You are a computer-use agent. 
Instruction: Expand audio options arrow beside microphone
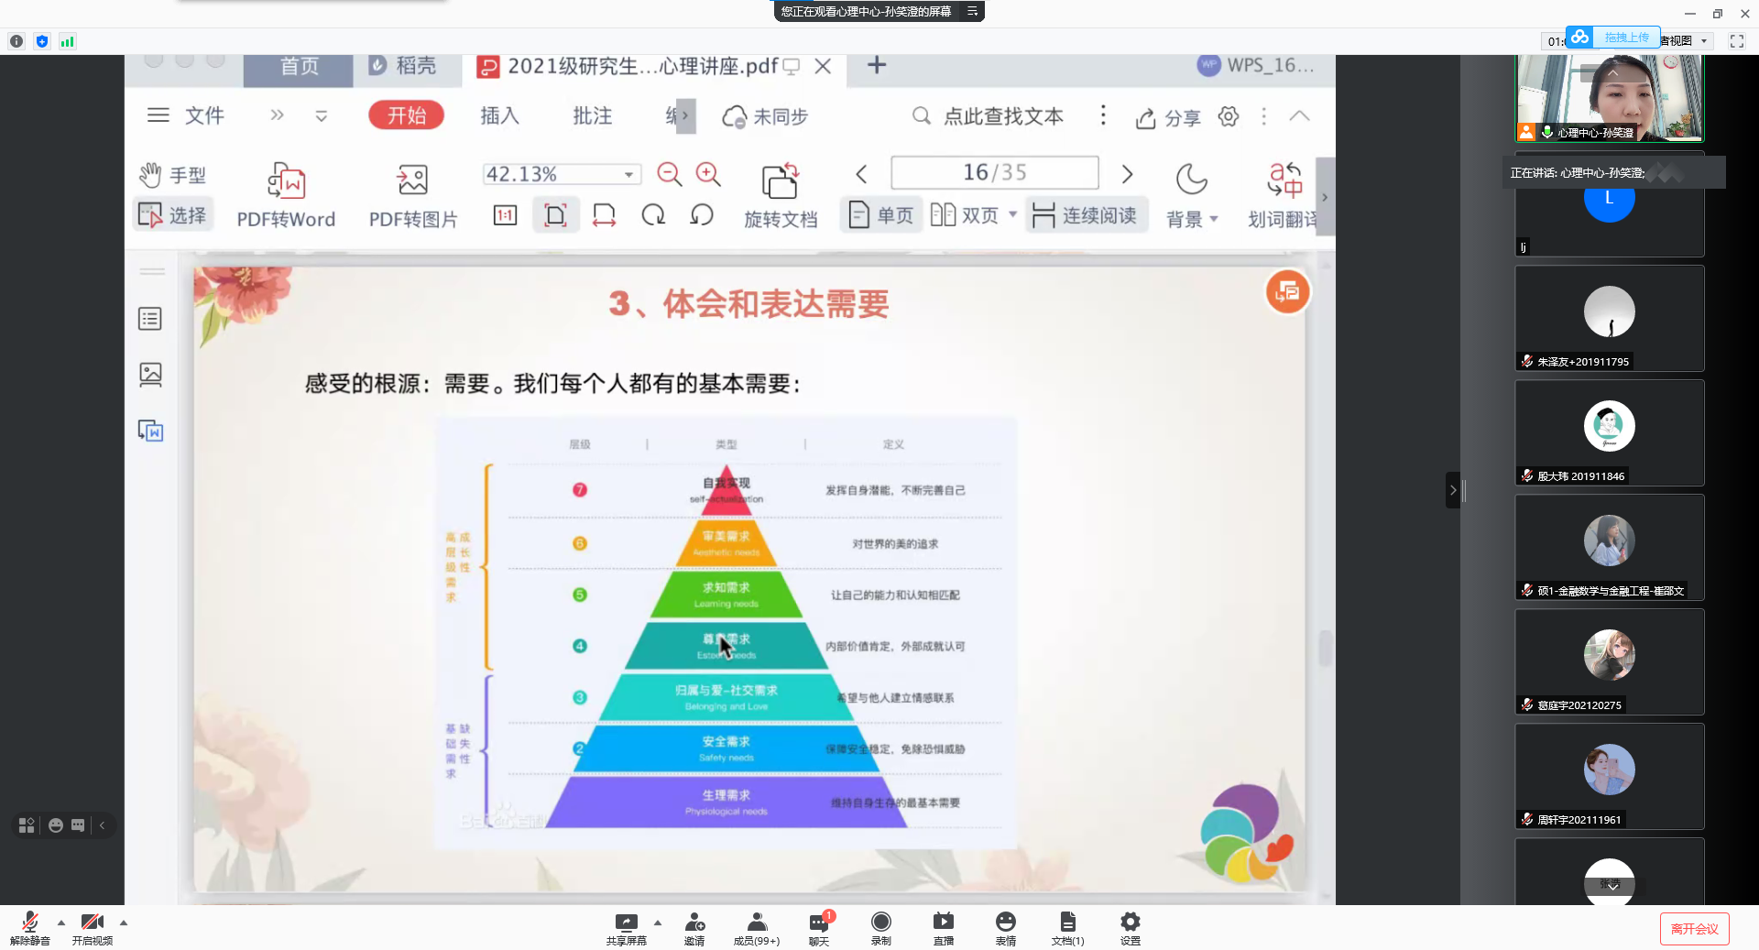pos(61,923)
